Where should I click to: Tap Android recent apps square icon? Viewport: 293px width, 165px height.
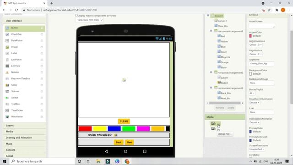[x=145, y=151]
